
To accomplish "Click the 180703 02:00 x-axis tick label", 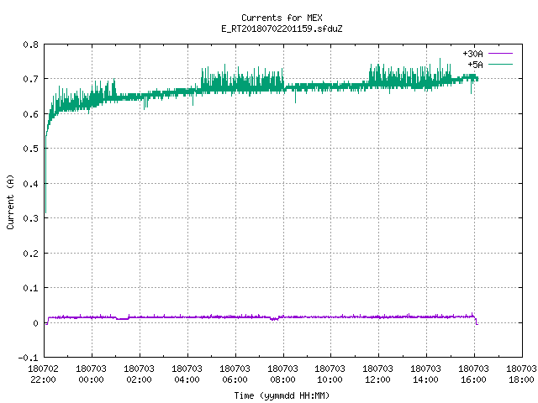I will pos(139,374).
